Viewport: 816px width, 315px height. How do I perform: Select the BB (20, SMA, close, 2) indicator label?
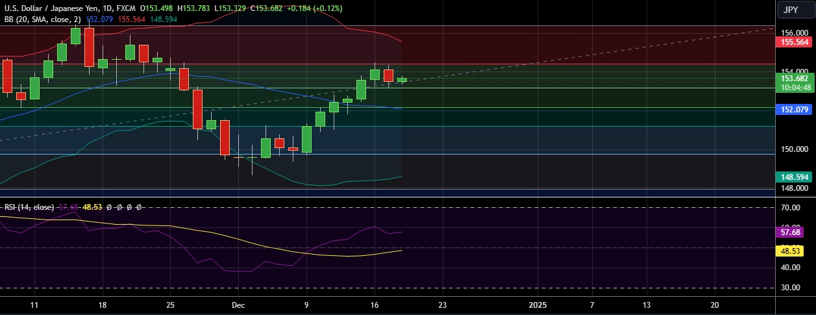[42, 20]
